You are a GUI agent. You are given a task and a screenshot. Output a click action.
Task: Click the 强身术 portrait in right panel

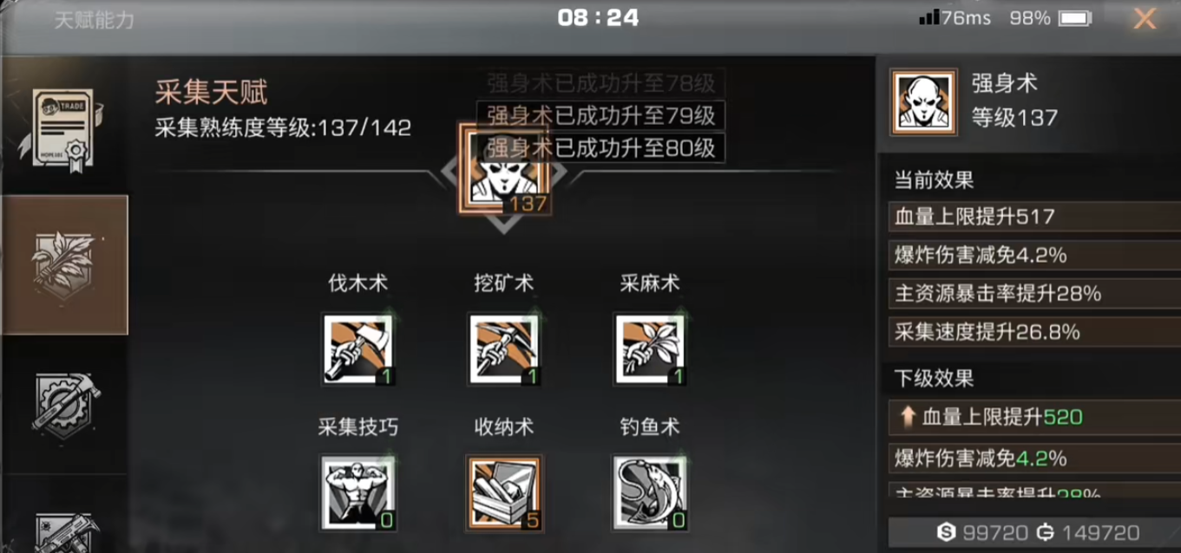point(923,102)
